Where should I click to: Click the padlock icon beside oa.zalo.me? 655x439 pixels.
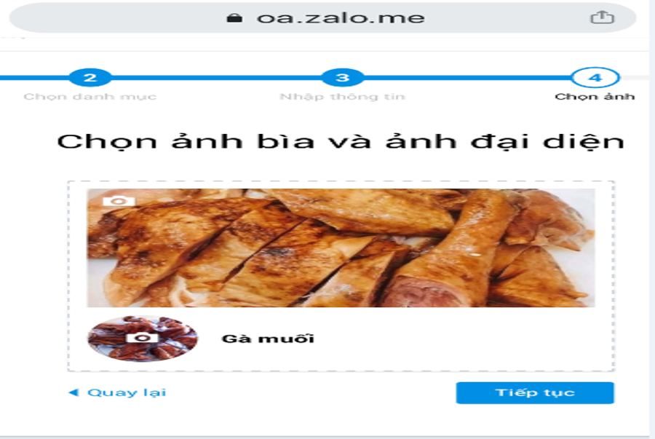(x=234, y=17)
